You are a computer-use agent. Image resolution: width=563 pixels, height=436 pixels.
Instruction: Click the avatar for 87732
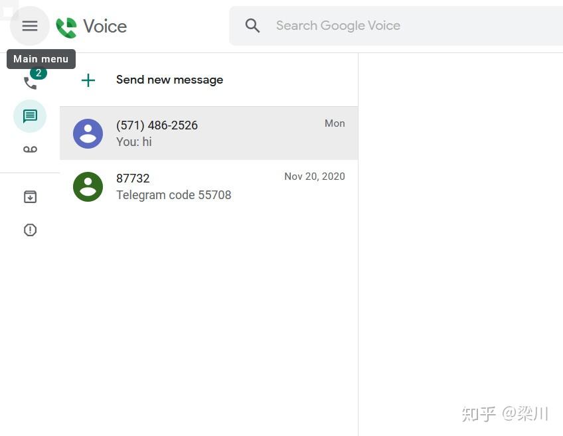click(88, 186)
